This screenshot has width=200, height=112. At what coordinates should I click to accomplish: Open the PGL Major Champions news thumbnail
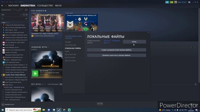tap(47, 23)
